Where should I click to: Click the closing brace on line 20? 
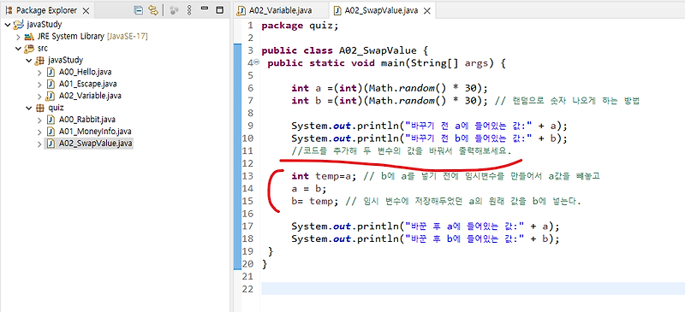point(264,264)
